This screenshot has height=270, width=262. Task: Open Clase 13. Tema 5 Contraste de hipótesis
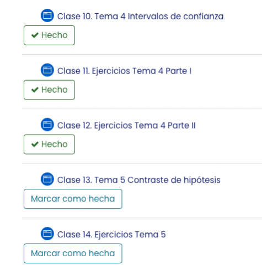coord(139,180)
